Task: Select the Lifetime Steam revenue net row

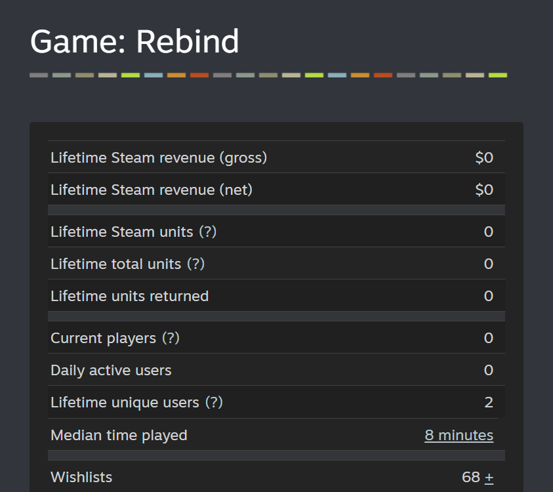Action: coord(276,190)
